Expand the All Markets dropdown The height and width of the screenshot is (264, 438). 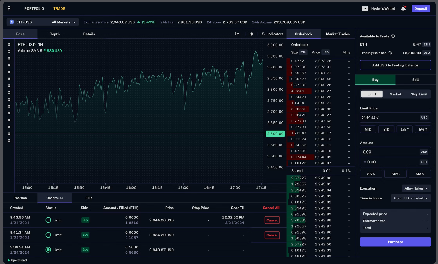point(64,22)
